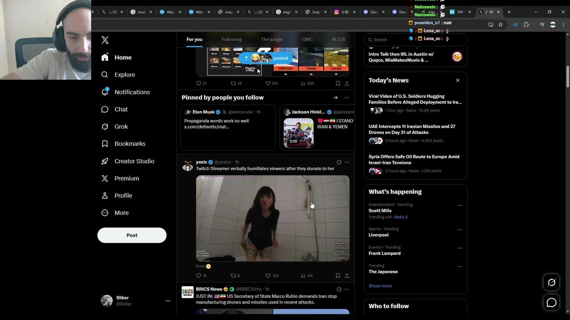Play yoxic's Twitch streamer video
The image size is (570, 320).
[273, 218]
